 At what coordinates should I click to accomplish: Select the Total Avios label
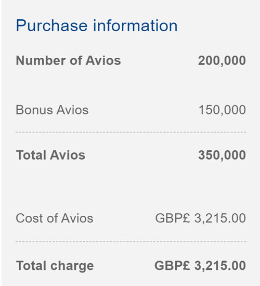50,155
